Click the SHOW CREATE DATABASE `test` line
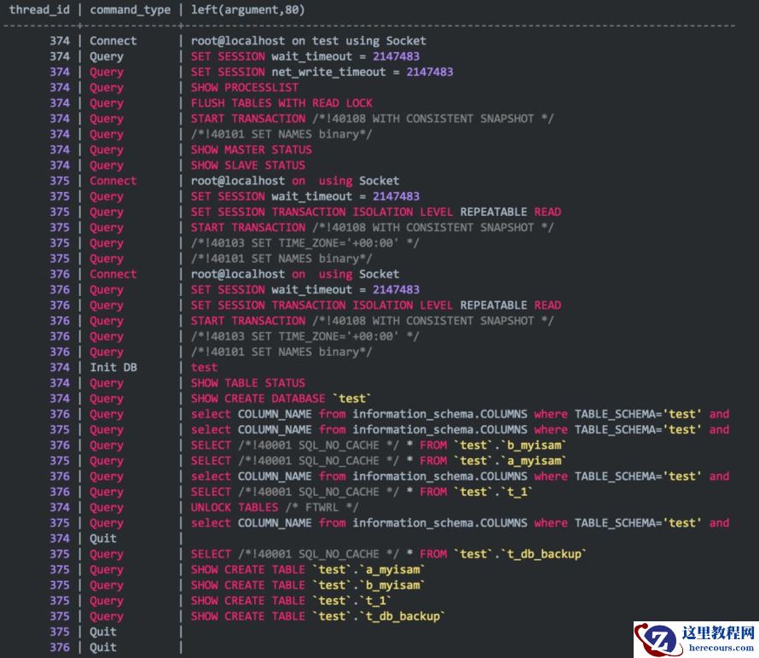 pyautogui.click(x=281, y=399)
